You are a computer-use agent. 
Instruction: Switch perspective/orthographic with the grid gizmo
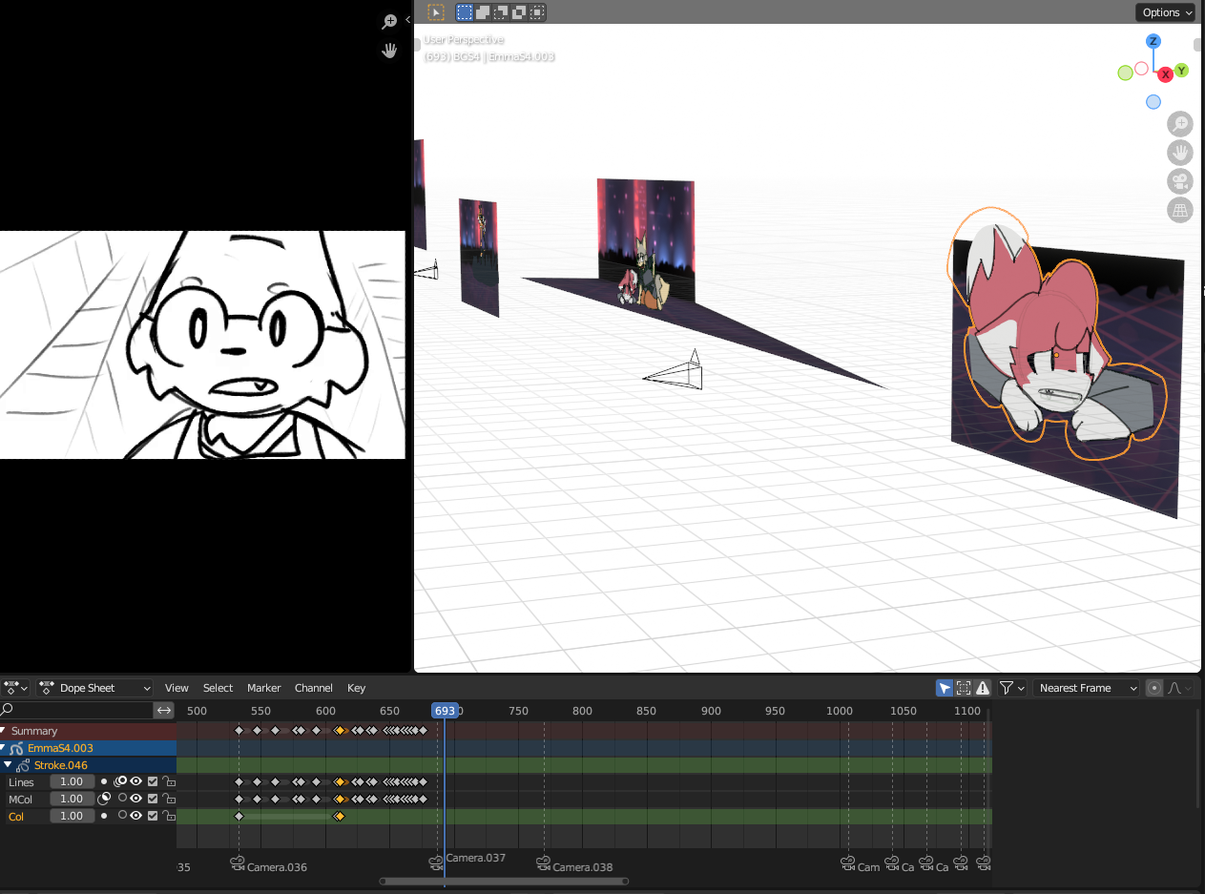1180,210
